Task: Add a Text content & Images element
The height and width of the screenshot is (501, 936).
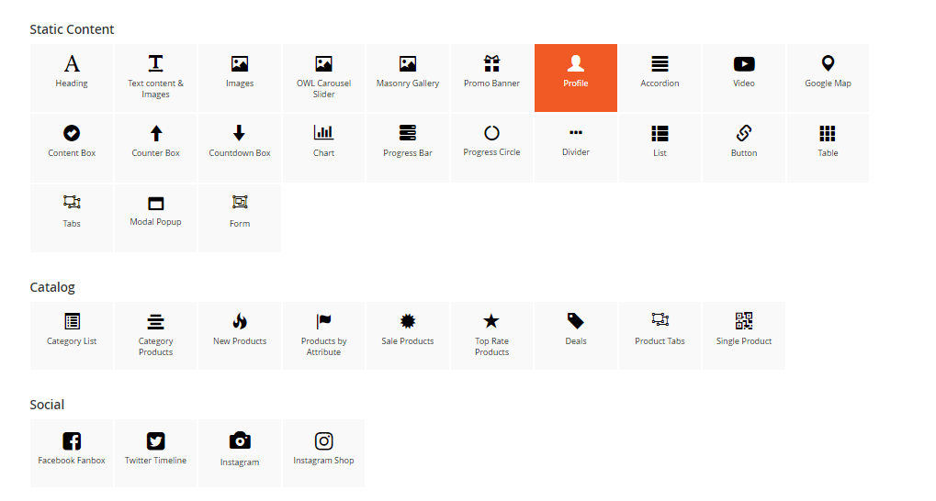Action: (x=155, y=78)
